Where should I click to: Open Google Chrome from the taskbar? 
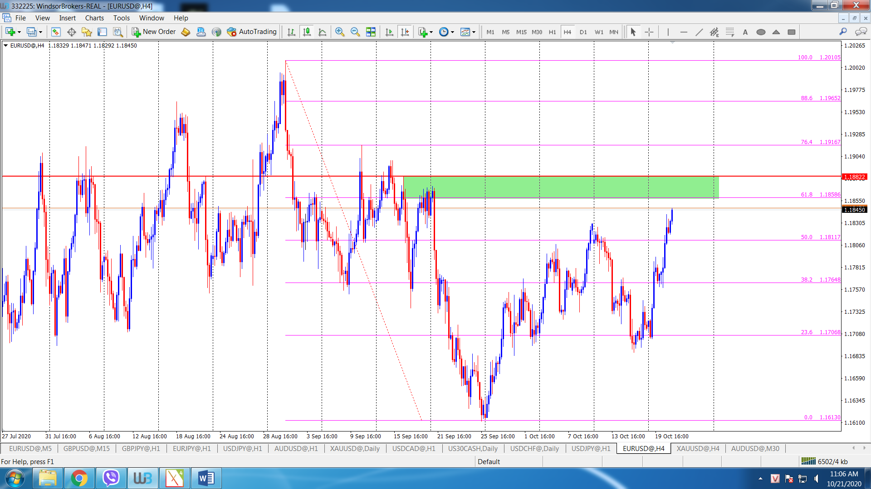pos(79,478)
